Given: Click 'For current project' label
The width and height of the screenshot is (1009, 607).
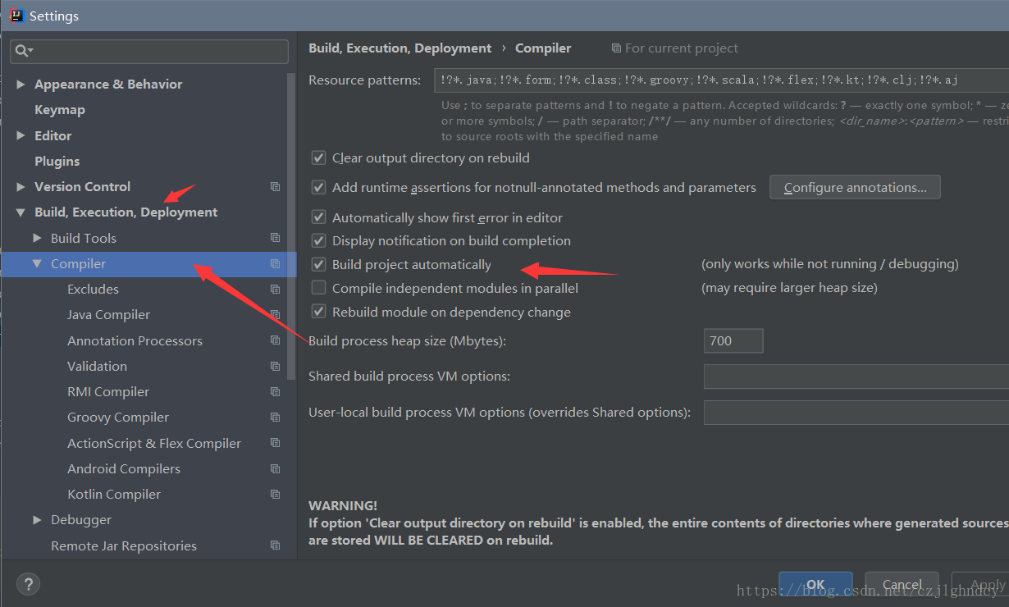Looking at the screenshot, I should click(x=682, y=48).
